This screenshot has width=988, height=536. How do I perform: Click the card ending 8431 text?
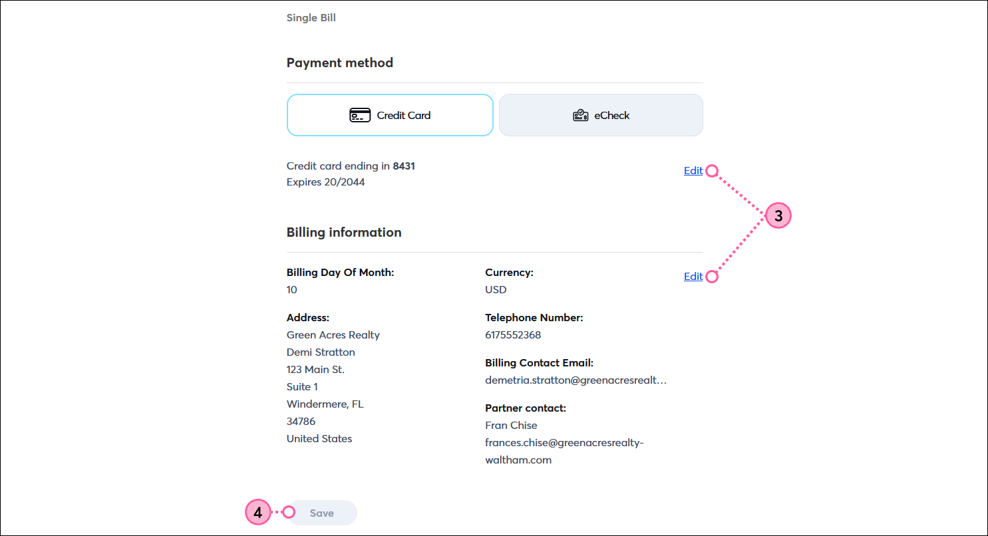tap(351, 166)
